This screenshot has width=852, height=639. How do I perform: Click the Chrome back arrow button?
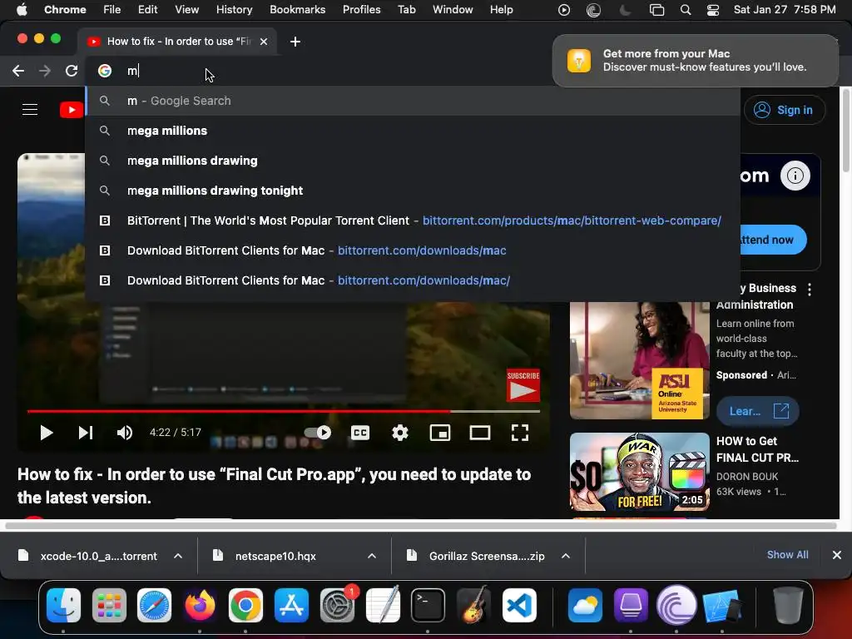pyautogui.click(x=18, y=71)
